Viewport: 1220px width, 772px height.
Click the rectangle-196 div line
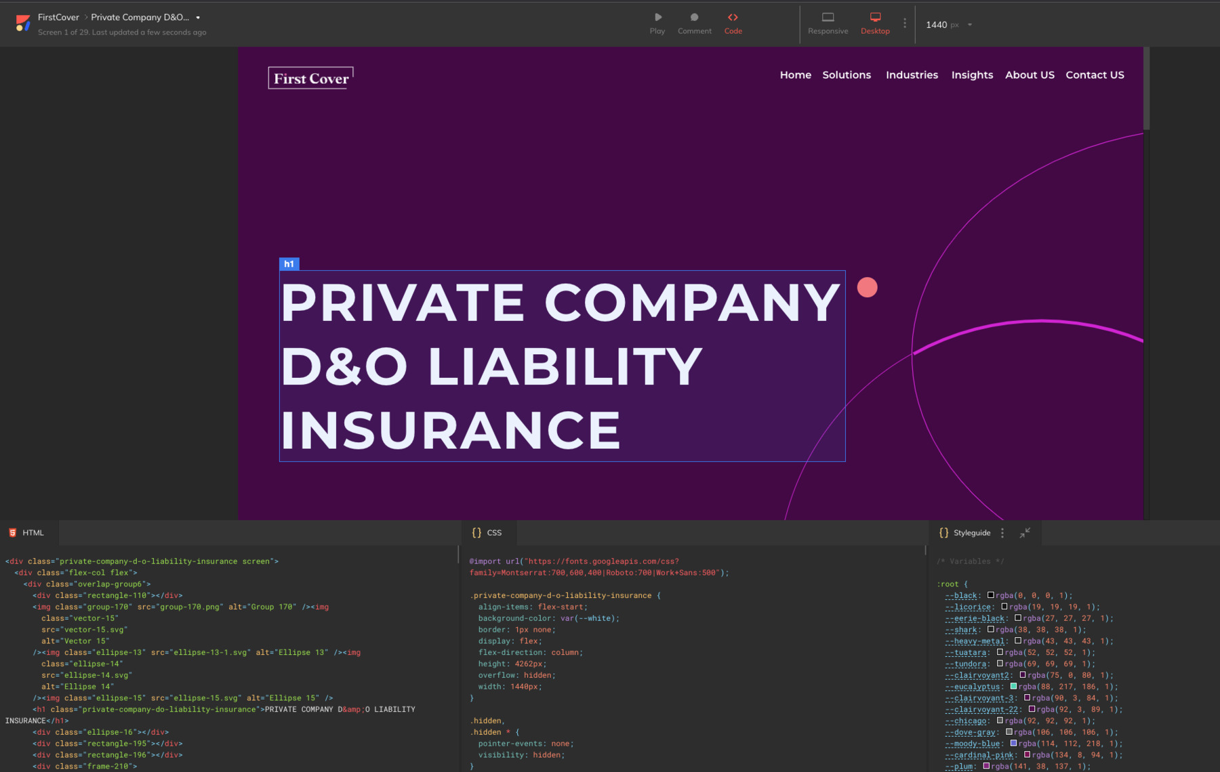pos(107,755)
